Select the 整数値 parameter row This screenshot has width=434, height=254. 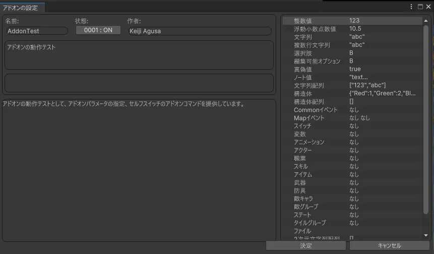click(351, 21)
